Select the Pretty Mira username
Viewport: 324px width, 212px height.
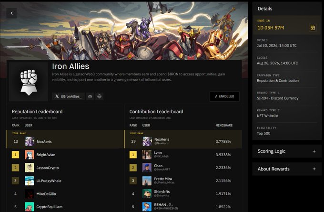tap(163, 179)
